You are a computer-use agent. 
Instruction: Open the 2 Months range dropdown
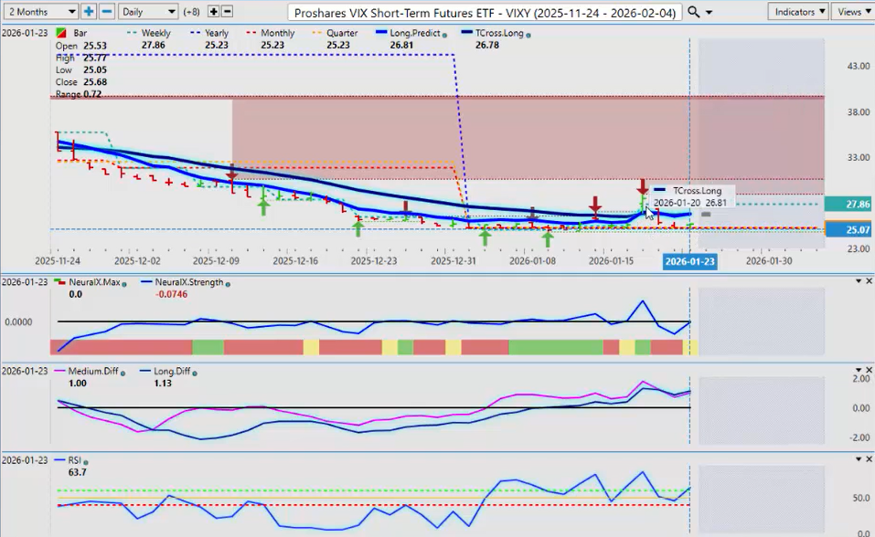(41, 12)
